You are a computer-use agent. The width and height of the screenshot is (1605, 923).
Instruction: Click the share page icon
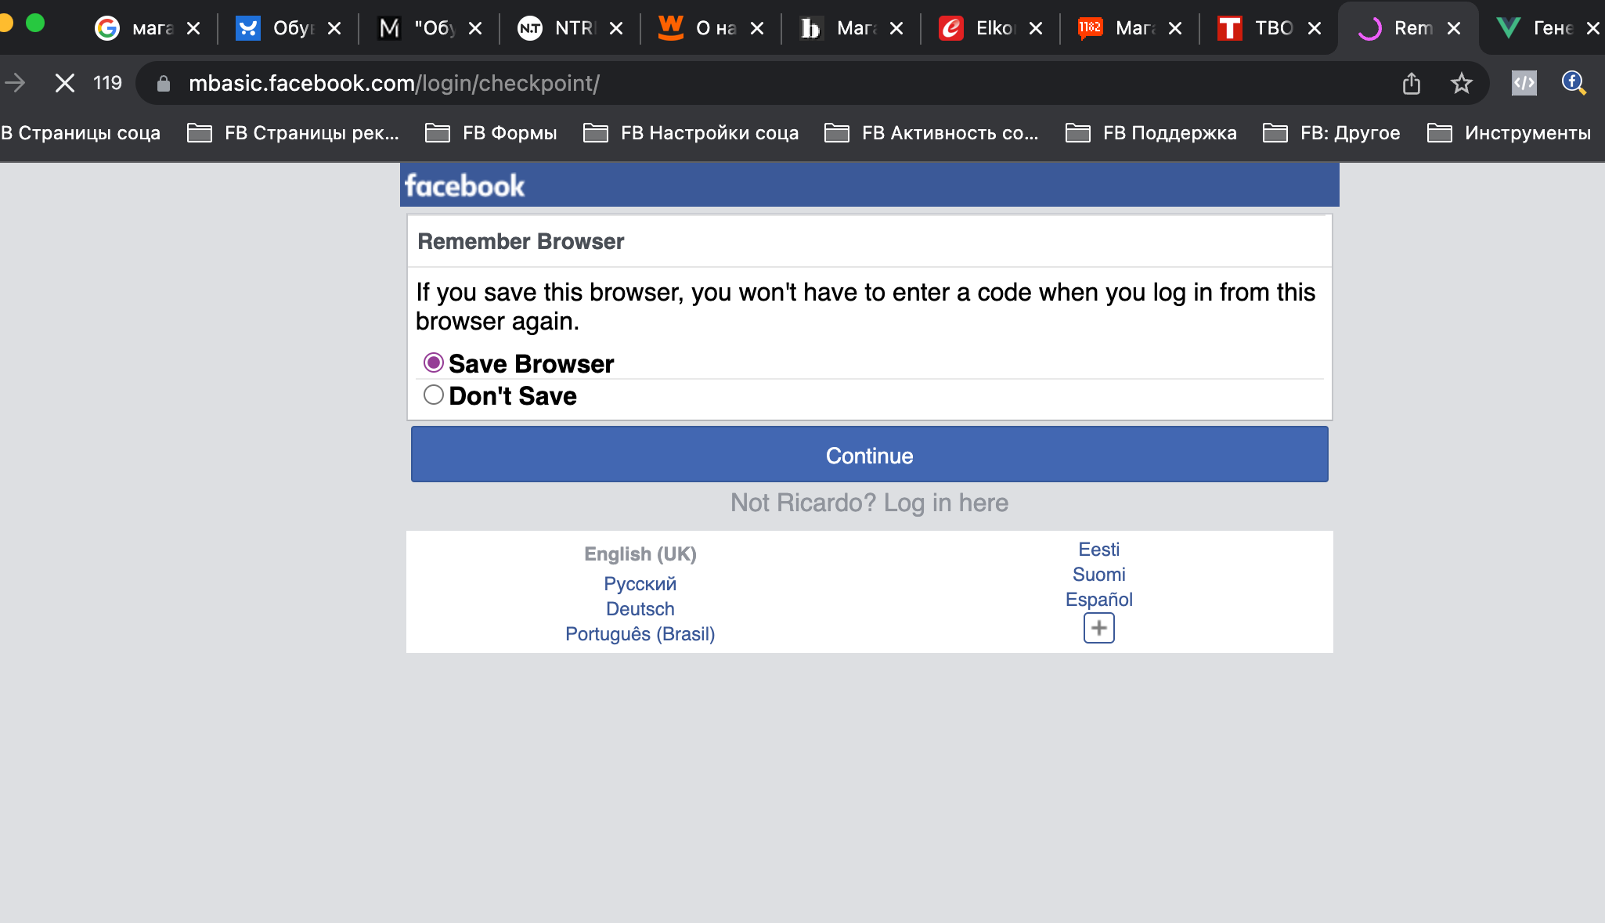click(1411, 83)
